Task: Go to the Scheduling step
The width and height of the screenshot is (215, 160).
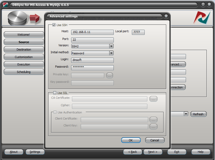Action: point(24,72)
